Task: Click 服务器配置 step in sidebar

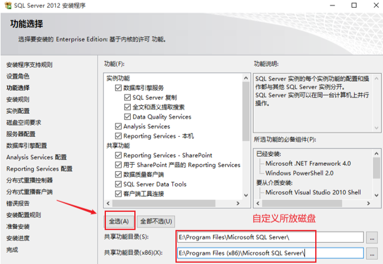Action: [21, 134]
